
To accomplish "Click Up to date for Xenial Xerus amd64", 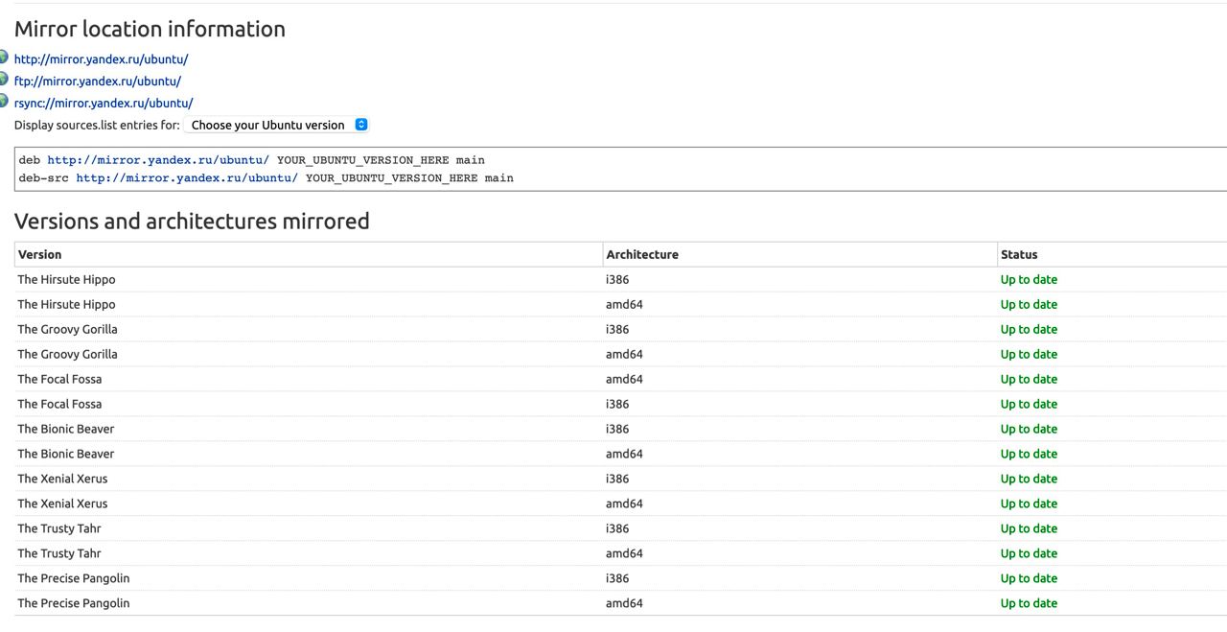I will (1029, 503).
